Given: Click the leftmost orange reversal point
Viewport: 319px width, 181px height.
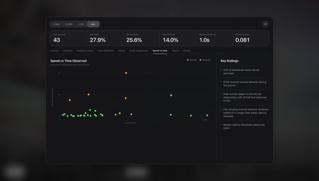Looking at the screenshot, I should pos(70,100).
